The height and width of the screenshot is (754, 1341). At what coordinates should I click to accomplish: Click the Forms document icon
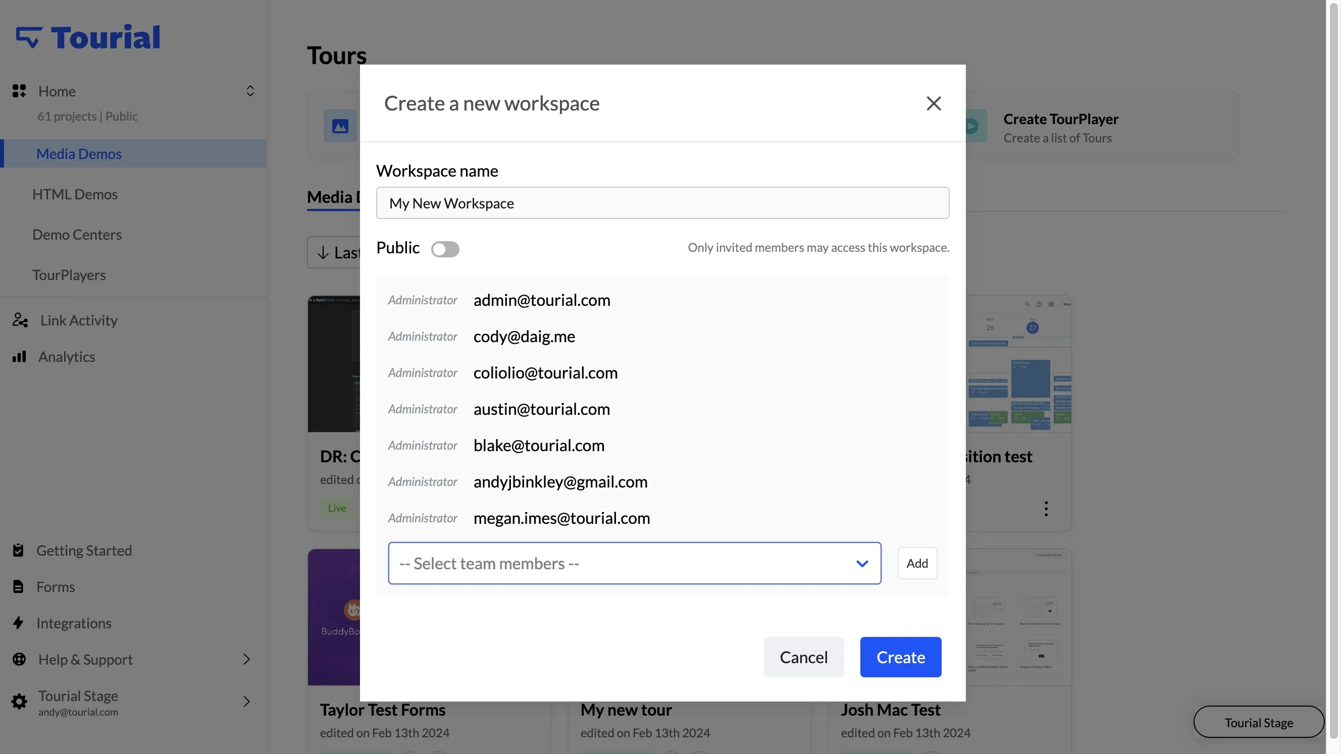tap(18, 586)
